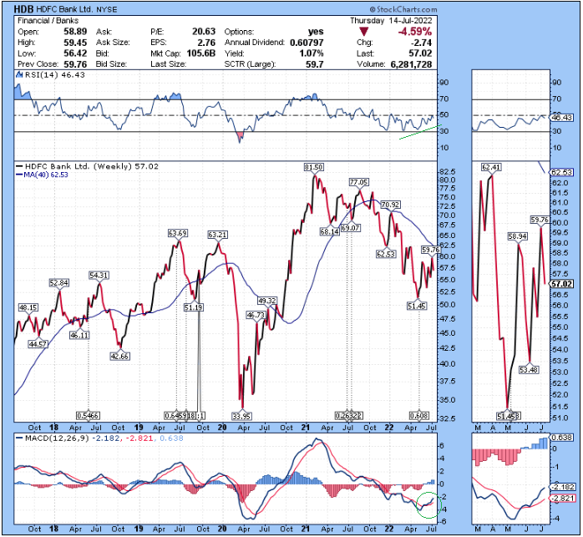The image size is (583, 537).
Task: Click the small RSI indicator icon before RSI(14)
Action: click(x=19, y=75)
